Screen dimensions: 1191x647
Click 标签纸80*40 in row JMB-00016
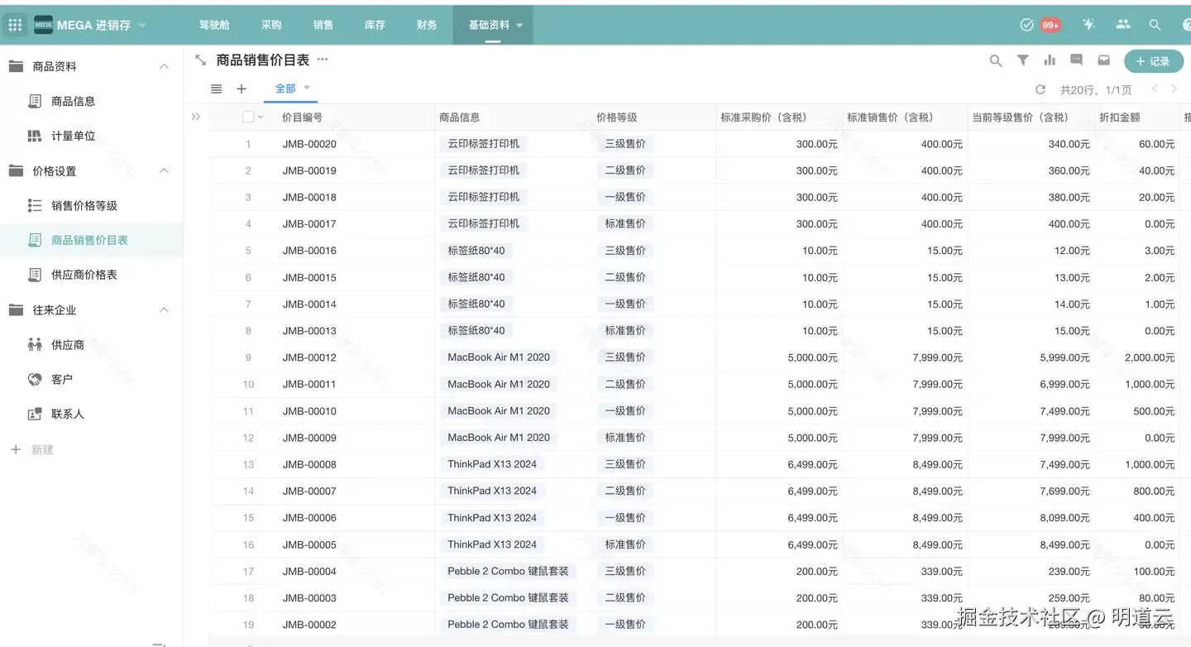point(476,251)
